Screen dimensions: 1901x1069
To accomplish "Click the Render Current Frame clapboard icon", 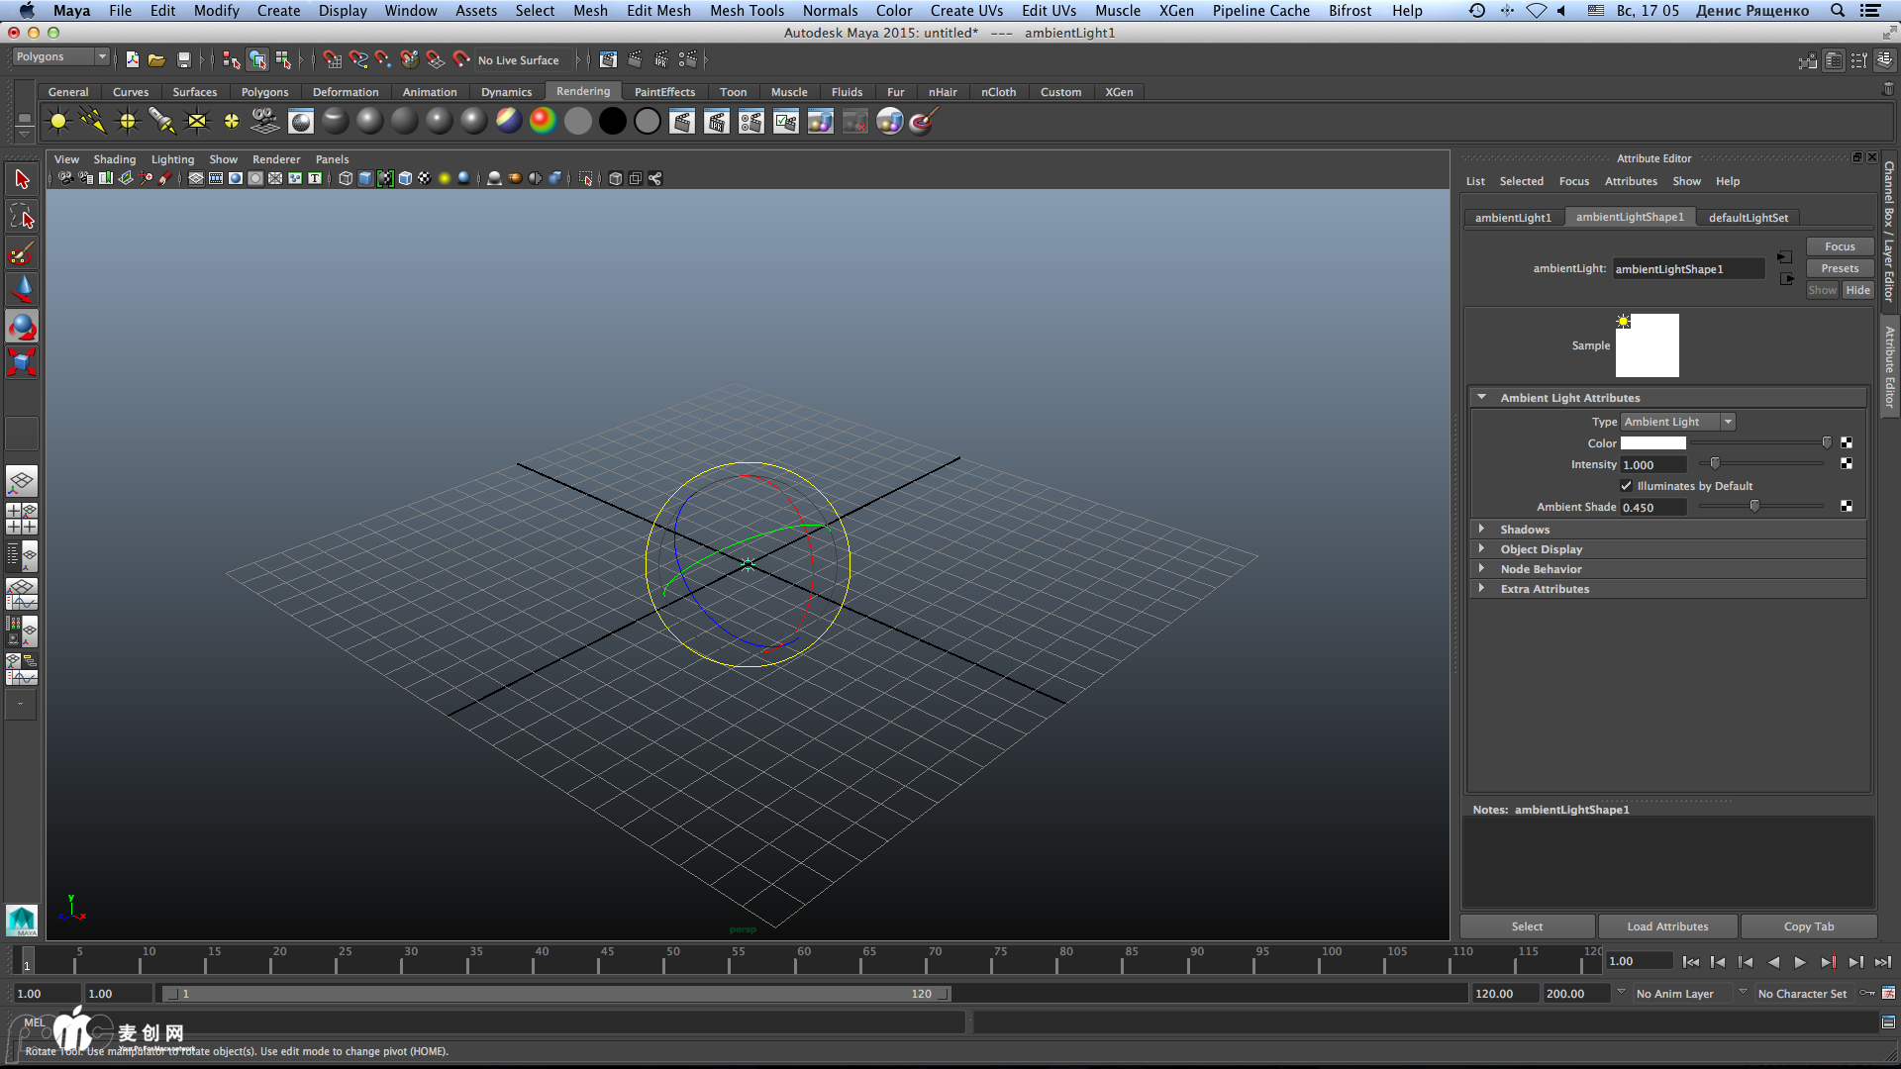I will (x=681, y=121).
